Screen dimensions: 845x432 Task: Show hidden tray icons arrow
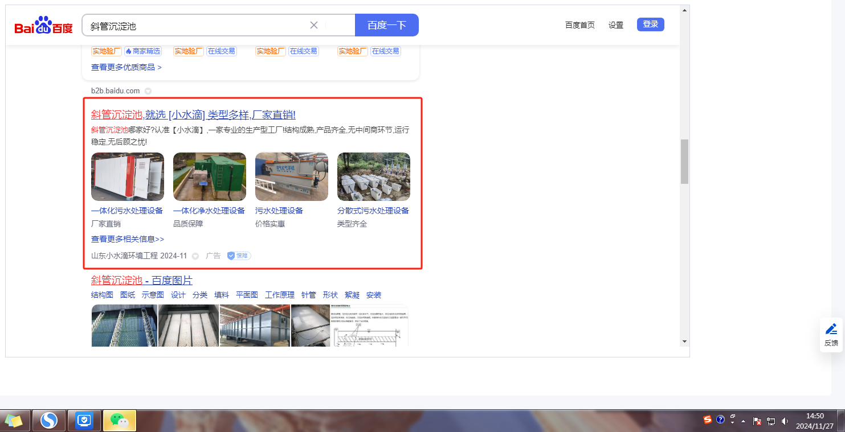tap(744, 421)
